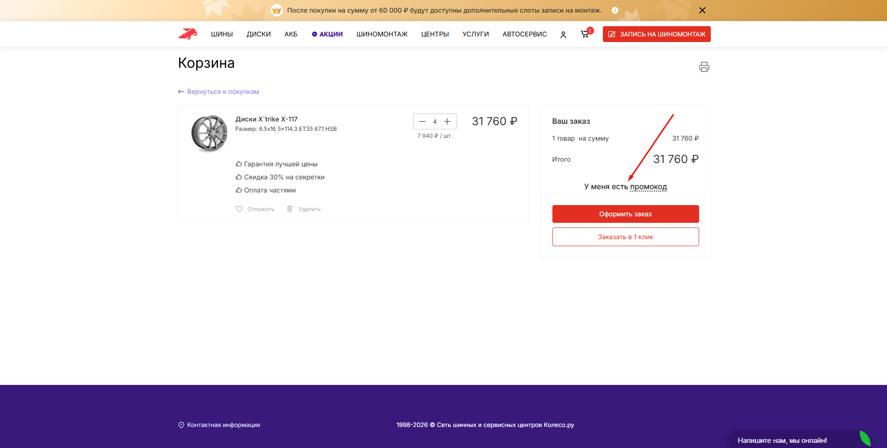This screenshot has height=448, width=887.
Task: Open the ШИНЫ menu
Action: click(x=222, y=34)
